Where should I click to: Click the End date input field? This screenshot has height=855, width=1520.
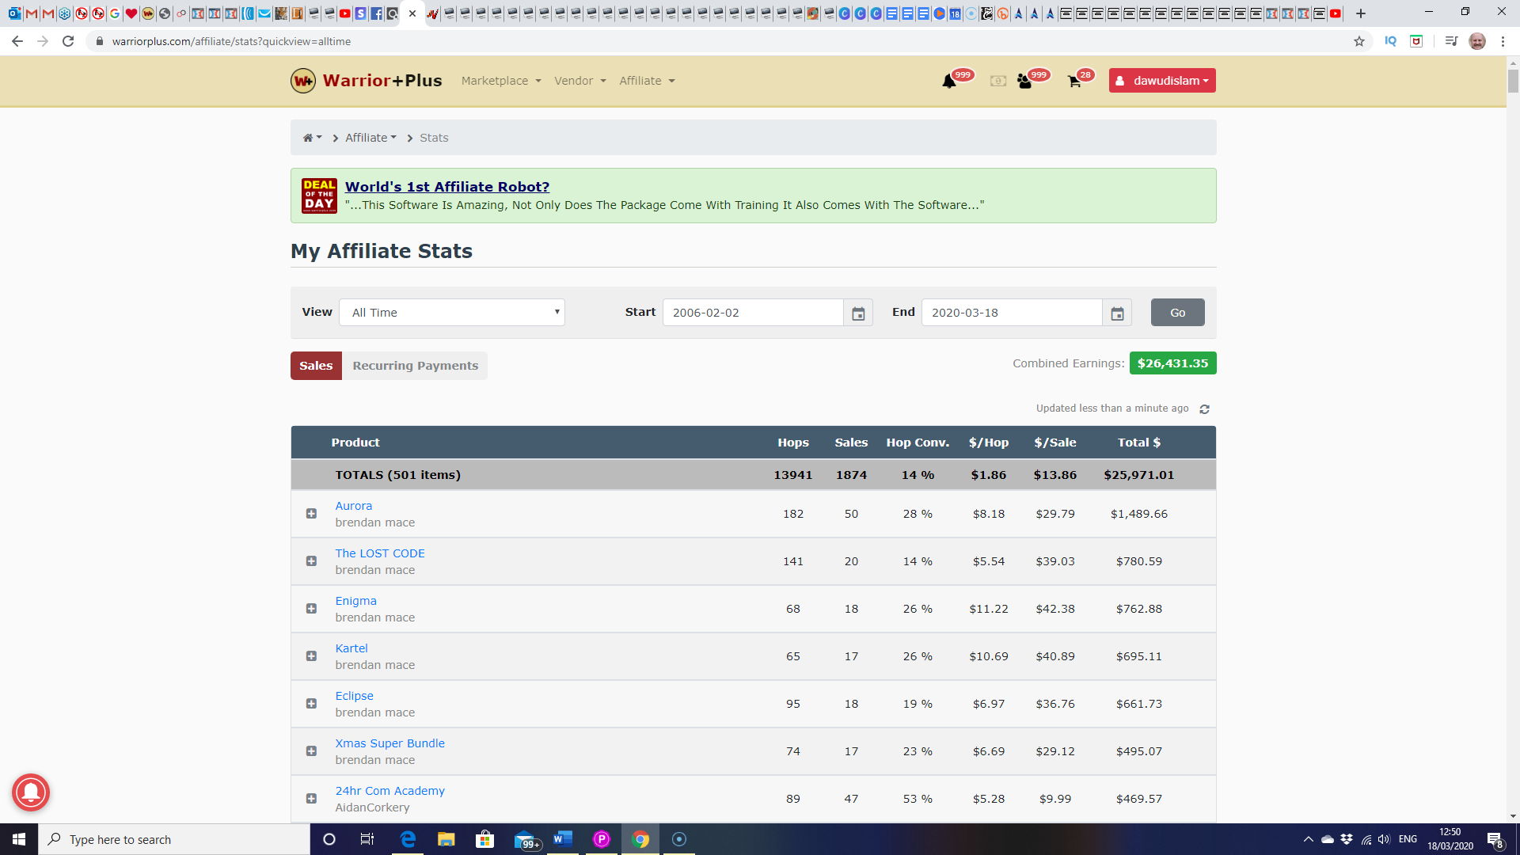point(1012,313)
